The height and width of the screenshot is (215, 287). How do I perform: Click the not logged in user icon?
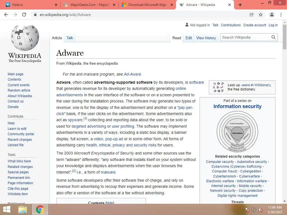click(187, 25)
